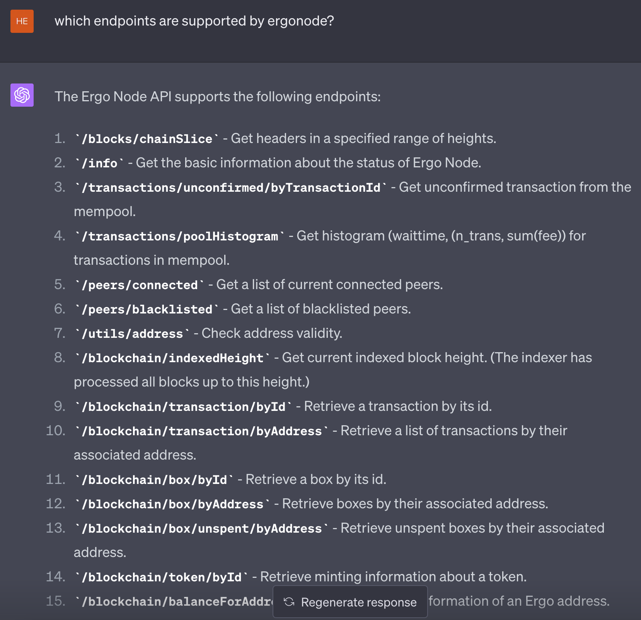Click the /blockchain/box/byId endpoint code
The image size is (641, 620).
pos(154,480)
